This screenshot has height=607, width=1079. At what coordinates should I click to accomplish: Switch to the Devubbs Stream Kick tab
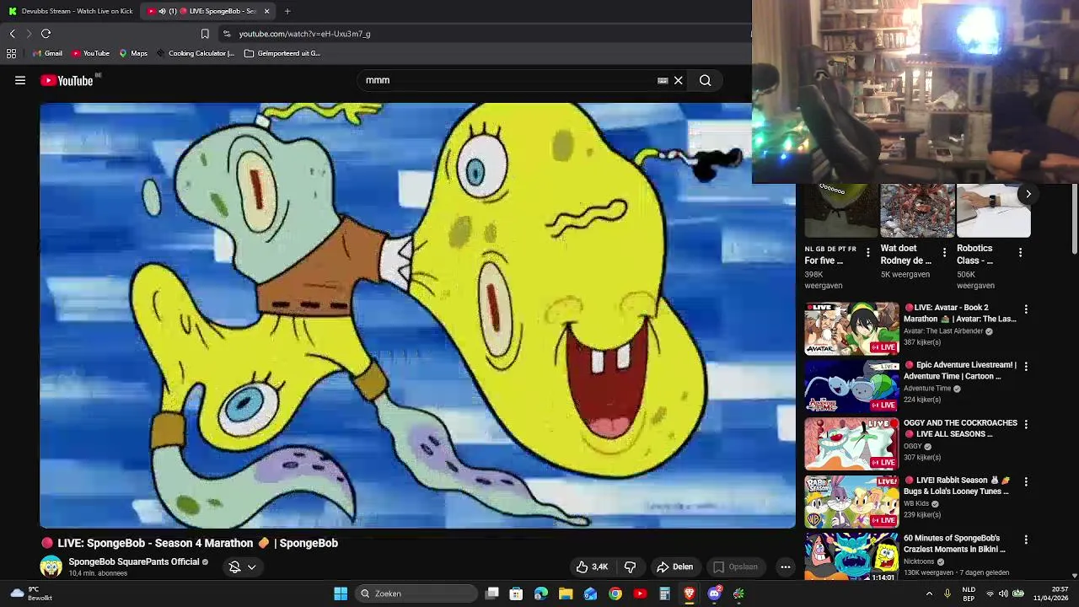[x=71, y=11]
